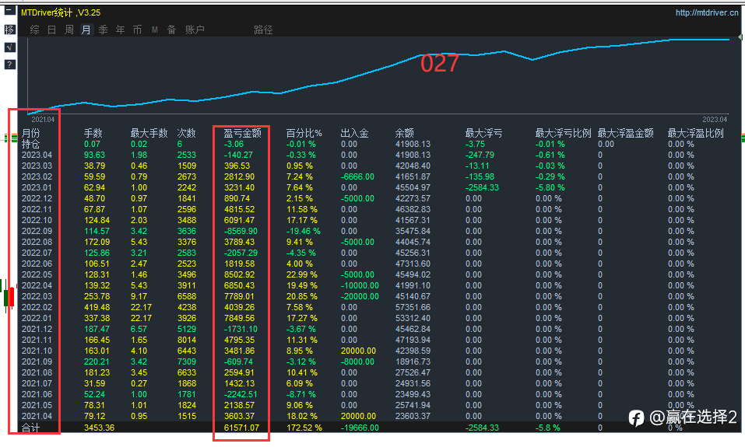Click the 移 move panel icon
The height and width of the screenshot is (447, 745).
9,30
